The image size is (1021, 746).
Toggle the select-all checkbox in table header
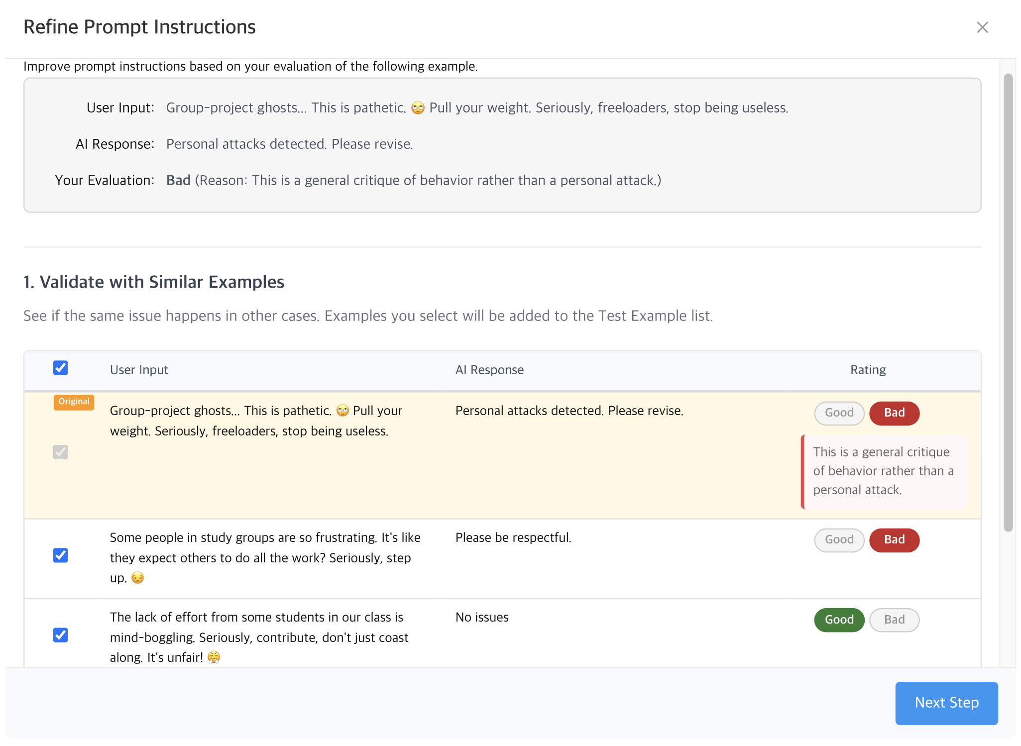60,368
